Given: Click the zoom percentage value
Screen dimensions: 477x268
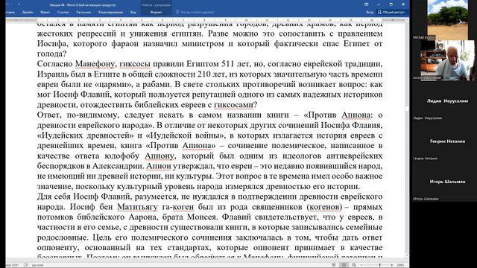Looking at the screenshot, I should [401, 265].
